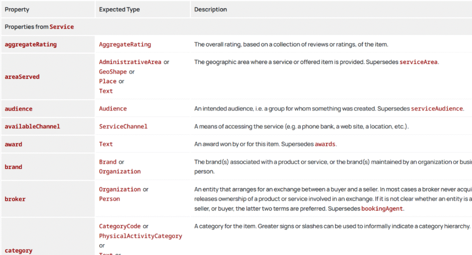This screenshot has width=472, height=255.
Task: Click the Person type in broker row
Action: 109,199
